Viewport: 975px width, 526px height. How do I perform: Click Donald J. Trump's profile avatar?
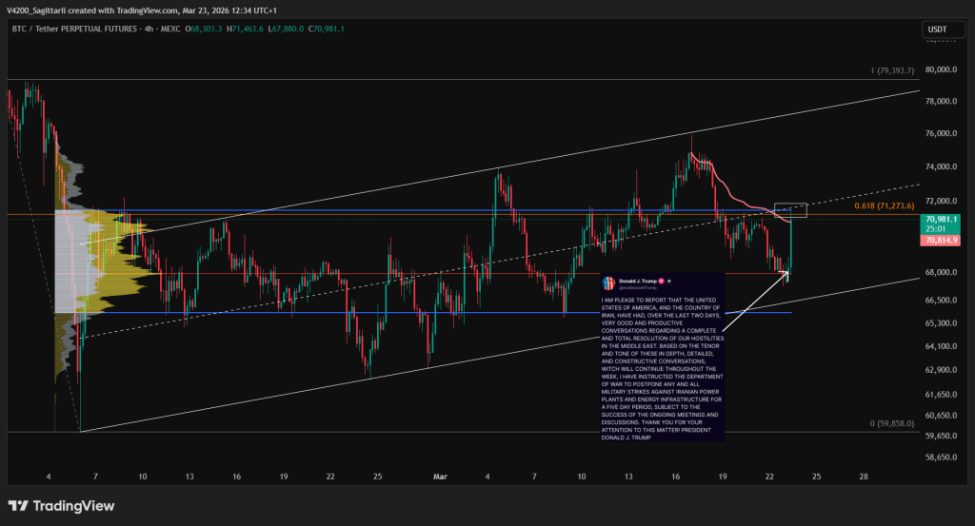609,282
